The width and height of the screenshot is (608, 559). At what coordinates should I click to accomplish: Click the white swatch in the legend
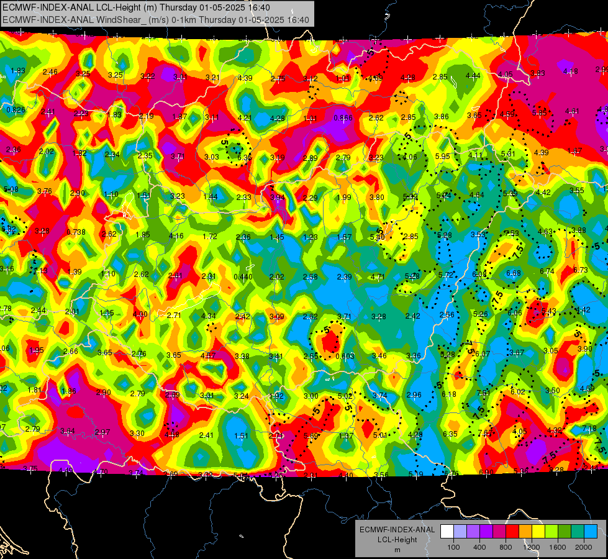click(x=447, y=531)
